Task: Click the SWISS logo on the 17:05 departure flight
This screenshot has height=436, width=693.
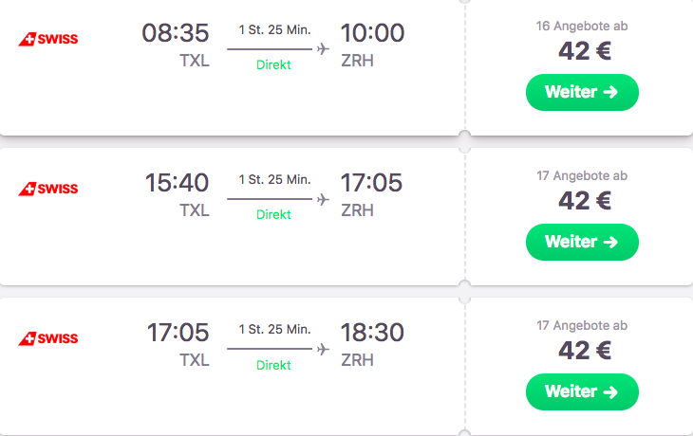Action: (48, 338)
